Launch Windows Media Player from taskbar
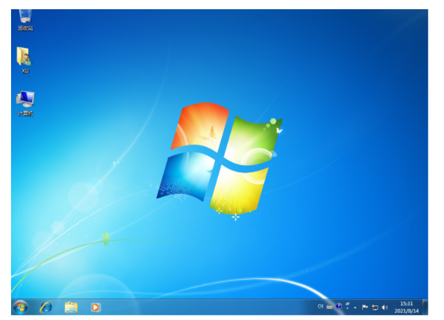444x320 pixels. click(95, 307)
